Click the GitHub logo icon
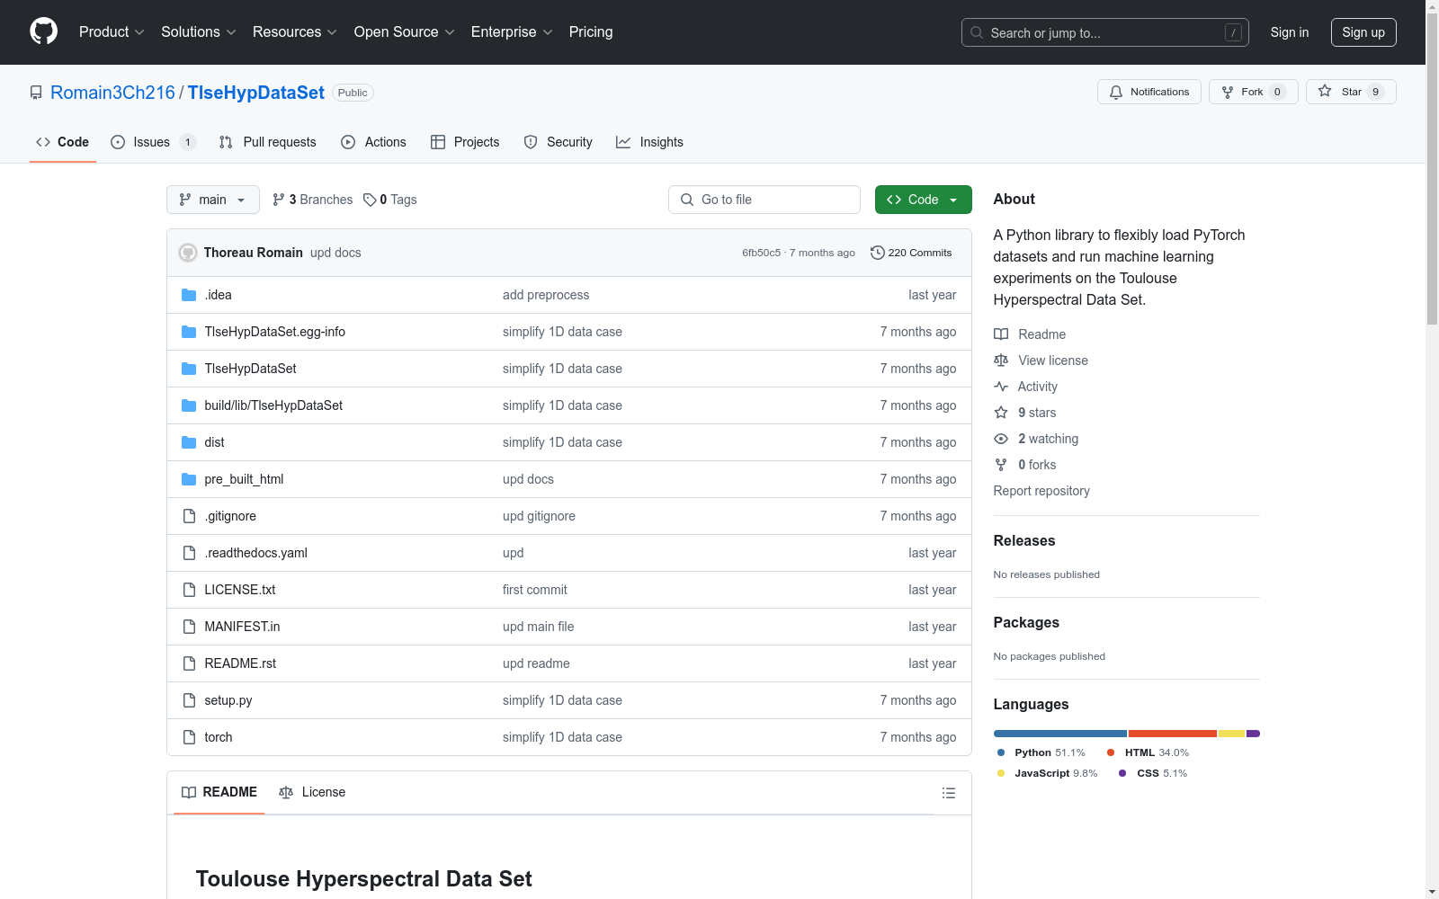 (x=43, y=31)
